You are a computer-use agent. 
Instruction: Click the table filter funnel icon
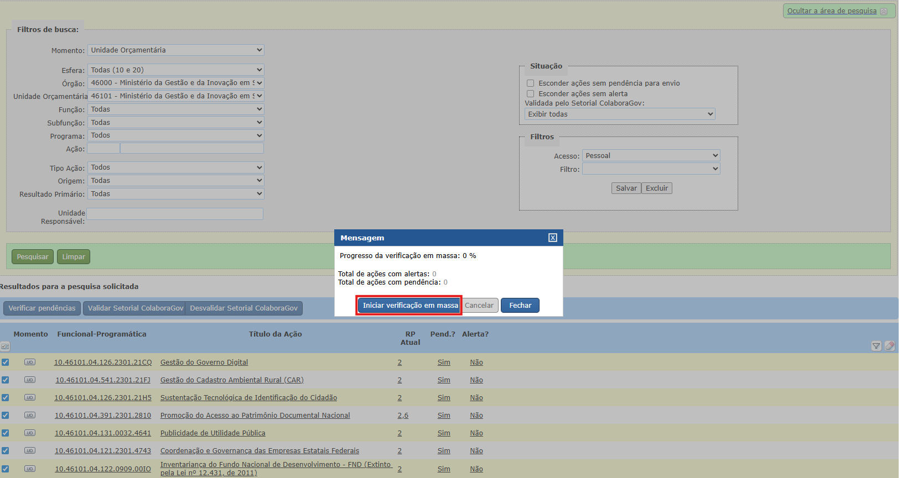coord(876,346)
